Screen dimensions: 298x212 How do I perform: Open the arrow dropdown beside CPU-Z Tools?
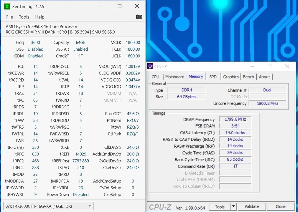[x=233, y=206]
